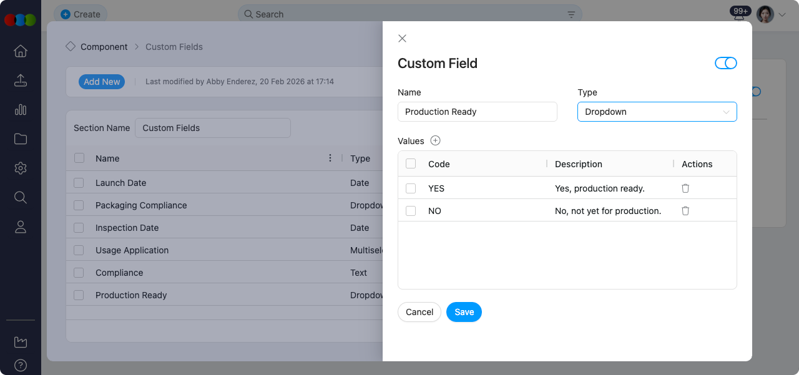The image size is (799, 375).
Task: Select the sidebar Search icon
Action: tap(20, 197)
